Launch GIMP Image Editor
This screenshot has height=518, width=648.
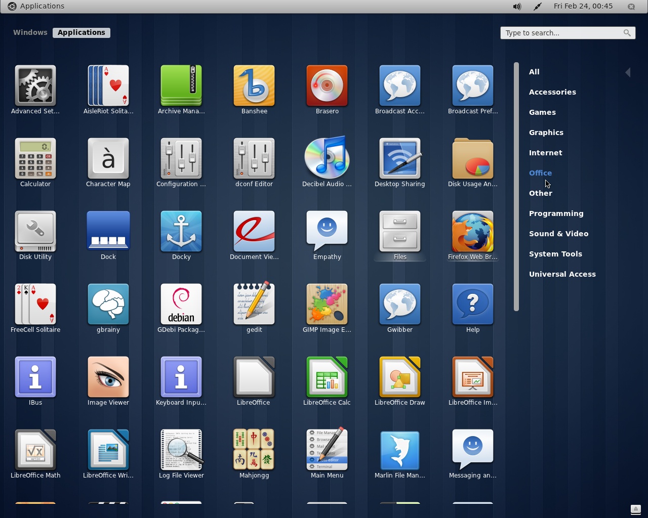(327, 309)
